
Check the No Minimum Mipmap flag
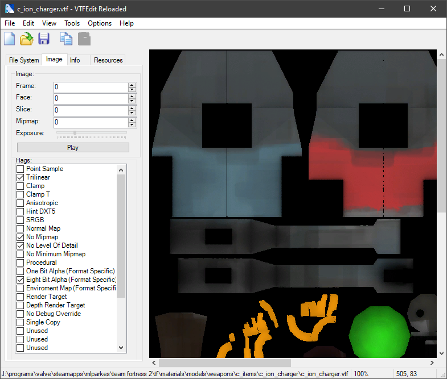(x=20, y=254)
